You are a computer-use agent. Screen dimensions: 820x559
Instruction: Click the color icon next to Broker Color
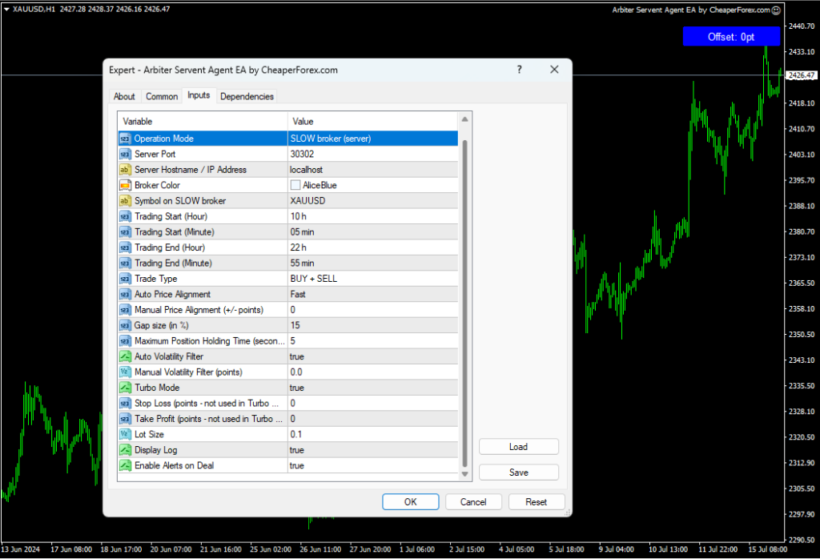pyautogui.click(x=126, y=185)
